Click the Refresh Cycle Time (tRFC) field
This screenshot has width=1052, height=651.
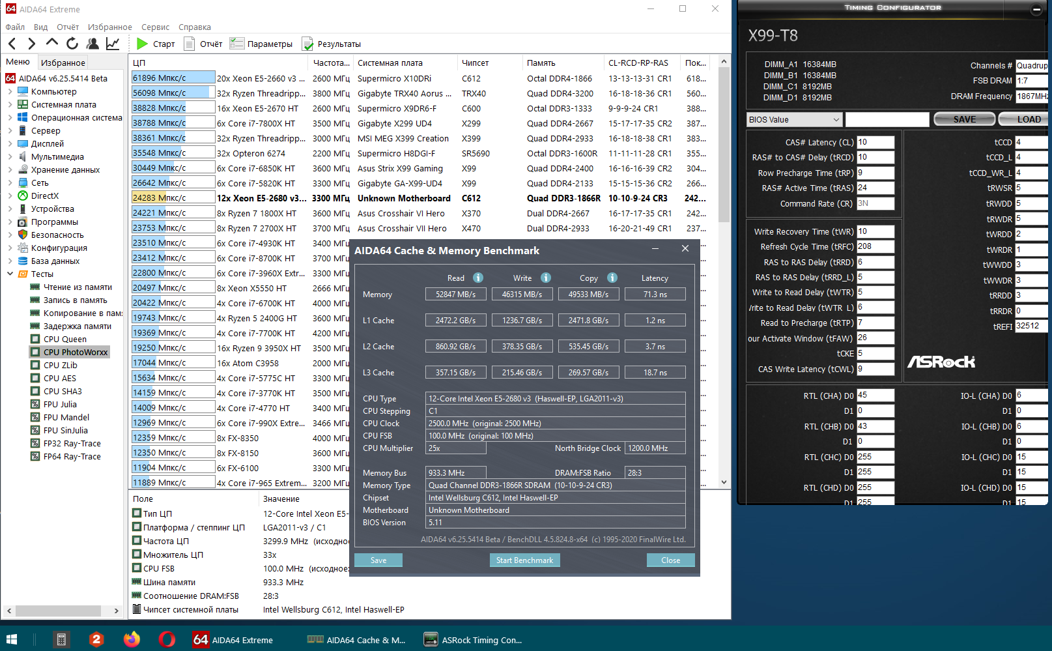click(x=875, y=246)
